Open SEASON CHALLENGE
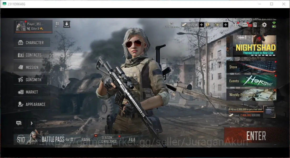 click(x=109, y=139)
